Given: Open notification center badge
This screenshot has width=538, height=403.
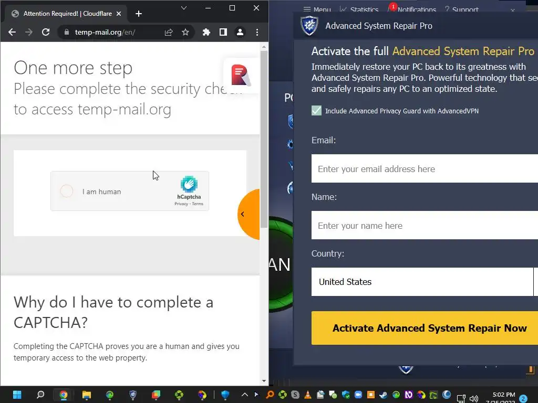Looking at the screenshot, I should point(523,398).
